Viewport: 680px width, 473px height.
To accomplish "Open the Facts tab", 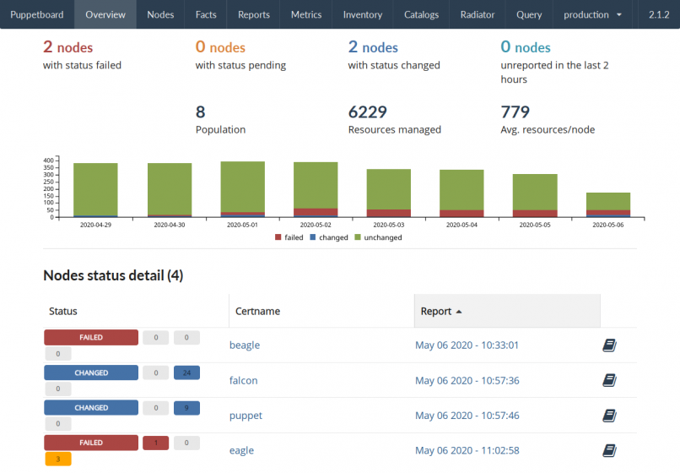I will tap(206, 14).
